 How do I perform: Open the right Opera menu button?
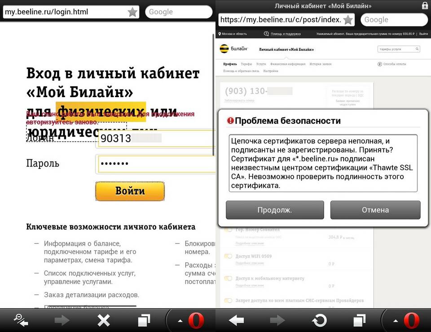pyautogui.click(x=412, y=320)
